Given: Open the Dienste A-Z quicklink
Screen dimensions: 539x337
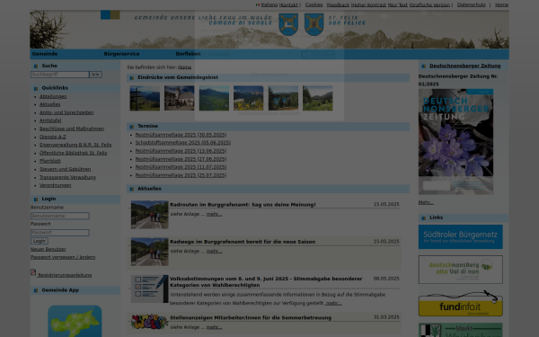Looking at the screenshot, I should (x=53, y=137).
